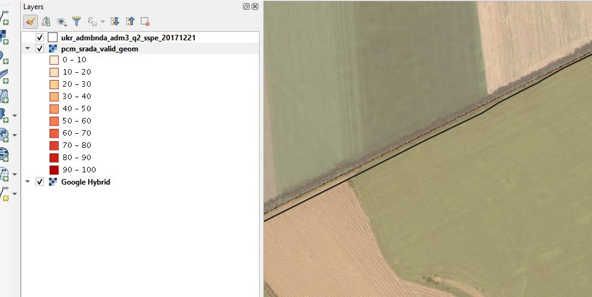Click the 80 - 90 color swatch
This screenshot has height=297, width=592.
[x=54, y=158]
